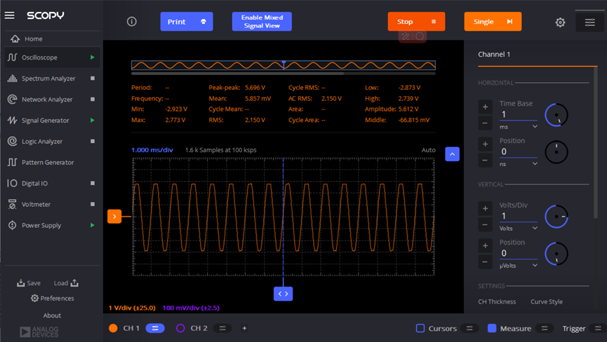Click the Print button
Screen dimensions: 607x342
pyautogui.click(x=187, y=22)
